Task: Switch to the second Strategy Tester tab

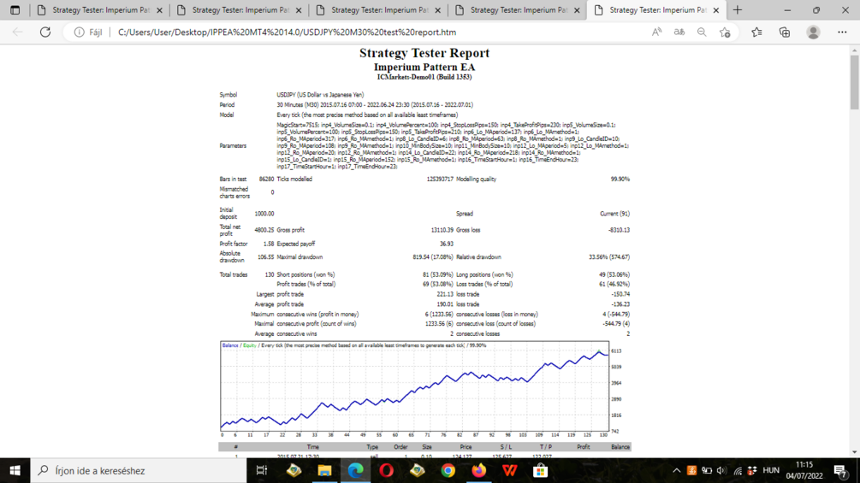Action: tap(240, 10)
